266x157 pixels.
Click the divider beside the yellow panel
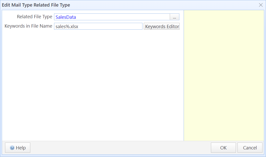coord(184,75)
